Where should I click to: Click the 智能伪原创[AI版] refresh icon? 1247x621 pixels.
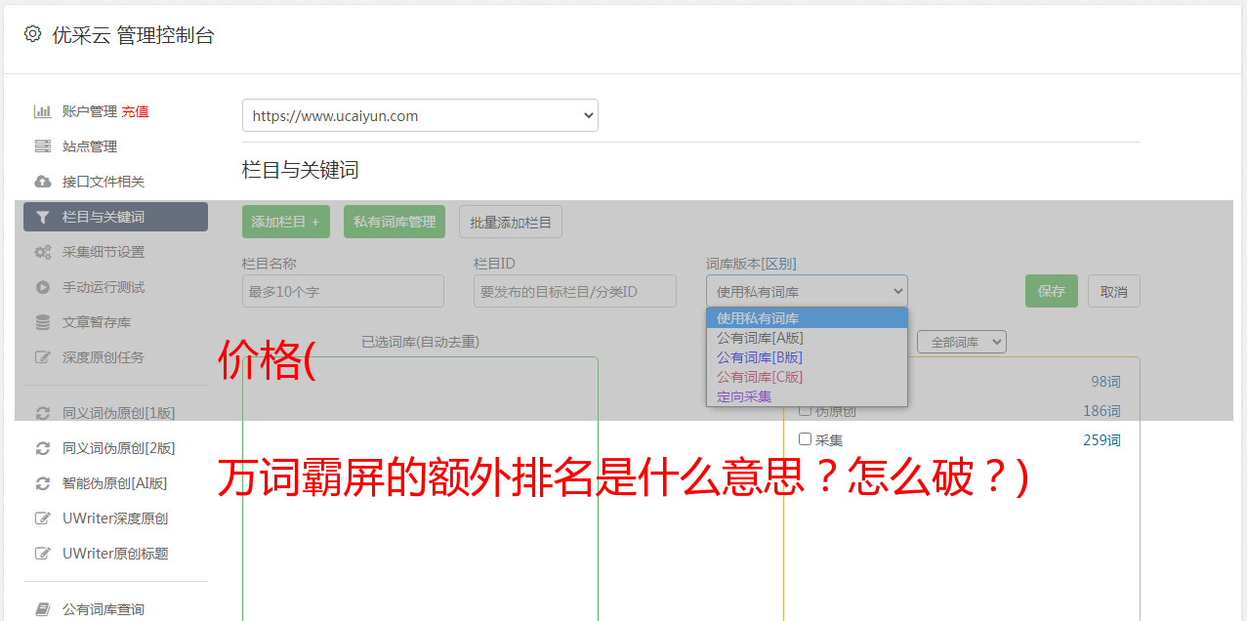[42, 483]
